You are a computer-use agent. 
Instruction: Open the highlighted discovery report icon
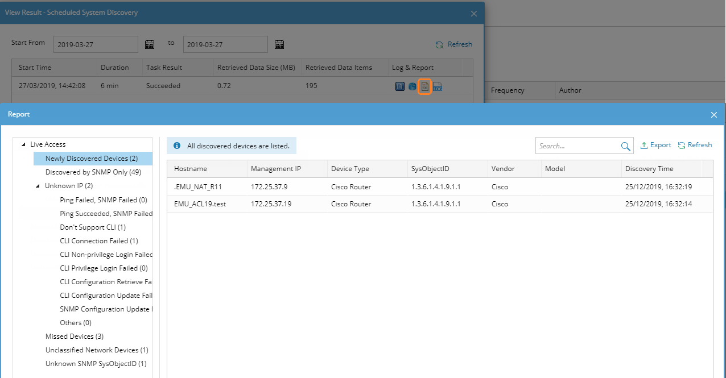pyautogui.click(x=424, y=86)
